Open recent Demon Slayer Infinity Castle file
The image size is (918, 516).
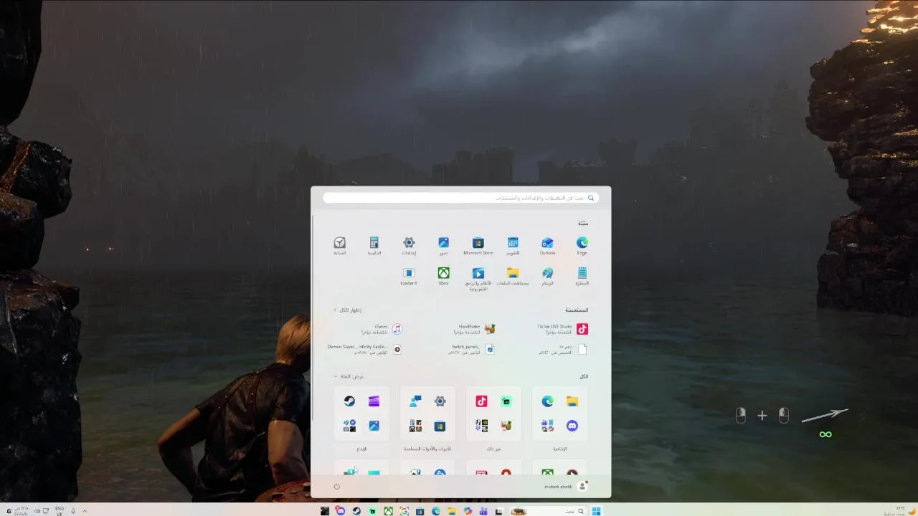[x=365, y=349]
